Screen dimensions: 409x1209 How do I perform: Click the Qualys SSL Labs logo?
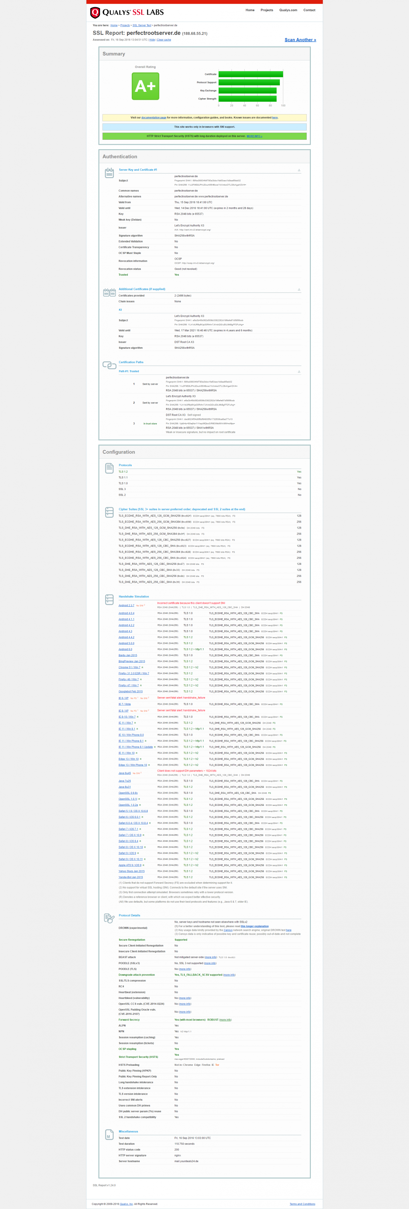(x=127, y=12)
